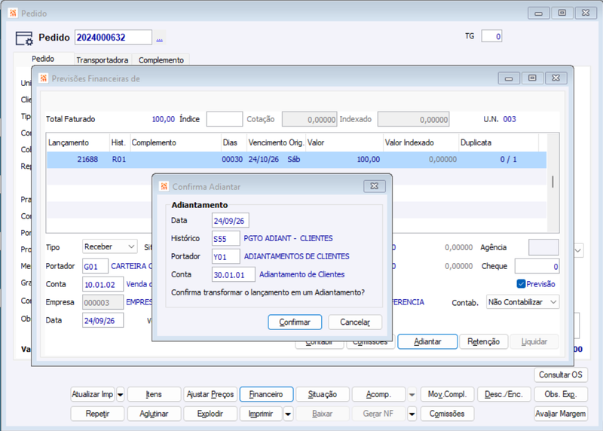603x431 pixels.
Task: Minimize the Previsões Financeiras window
Action: [x=509, y=78]
